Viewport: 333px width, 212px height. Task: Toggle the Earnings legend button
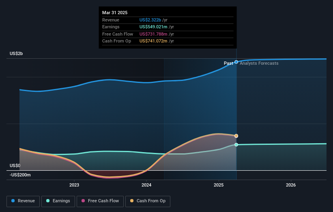58,201
